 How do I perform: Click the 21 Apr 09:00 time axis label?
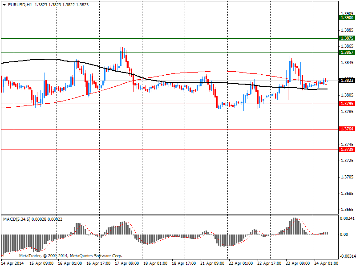[x=213, y=263]
